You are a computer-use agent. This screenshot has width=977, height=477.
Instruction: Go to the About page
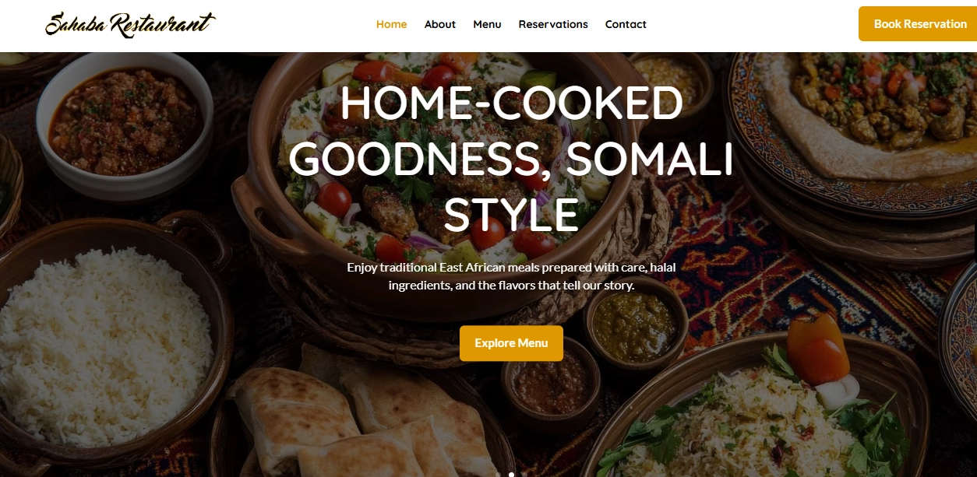point(440,24)
